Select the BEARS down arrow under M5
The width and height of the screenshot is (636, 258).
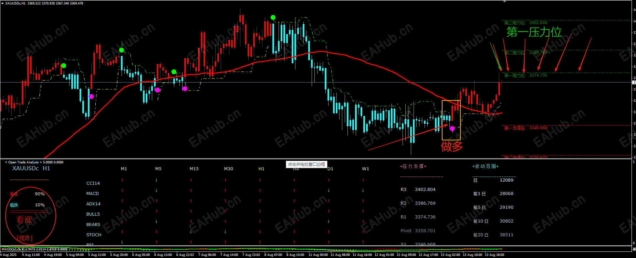click(156, 221)
